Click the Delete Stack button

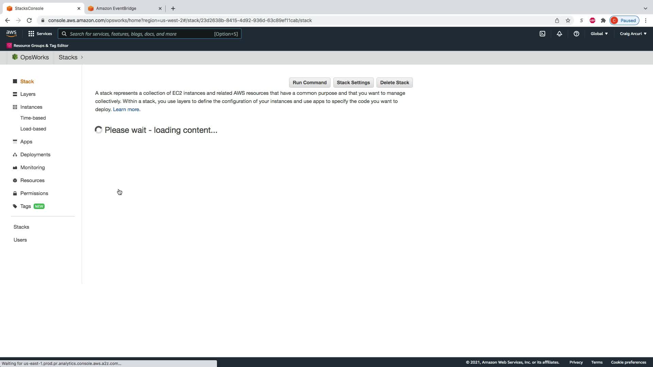point(394,83)
